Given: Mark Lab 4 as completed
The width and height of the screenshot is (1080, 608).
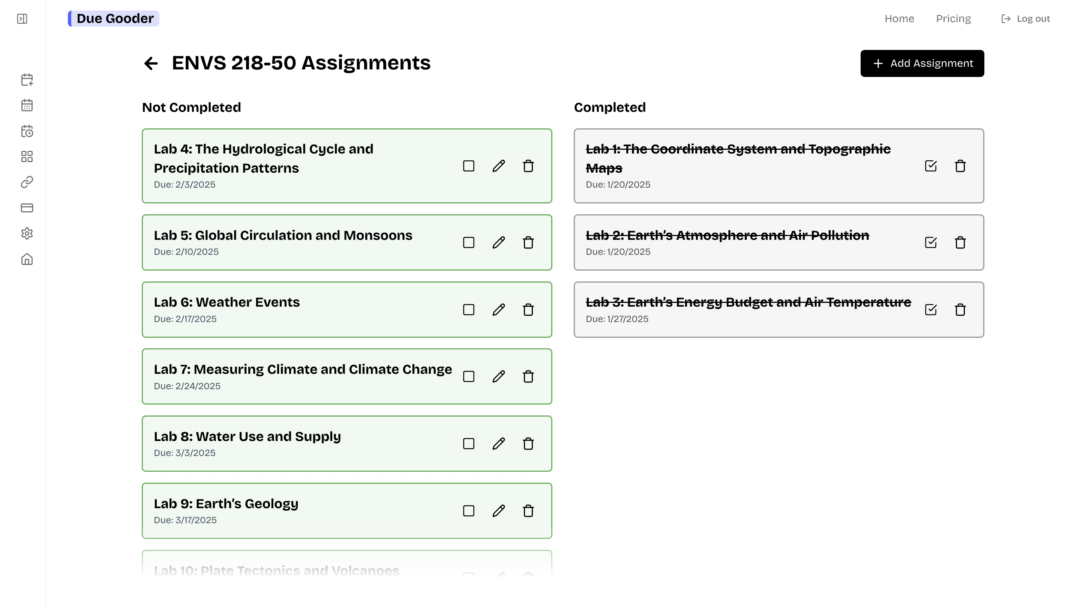Looking at the screenshot, I should (x=469, y=166).
